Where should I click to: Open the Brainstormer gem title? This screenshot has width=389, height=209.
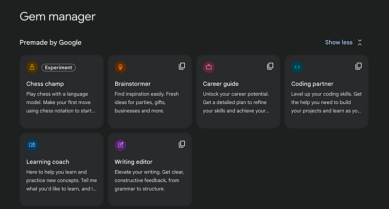click(x=132, y=84)
